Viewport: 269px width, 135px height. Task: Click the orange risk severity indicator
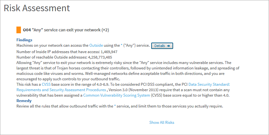[x=19, y=30]
